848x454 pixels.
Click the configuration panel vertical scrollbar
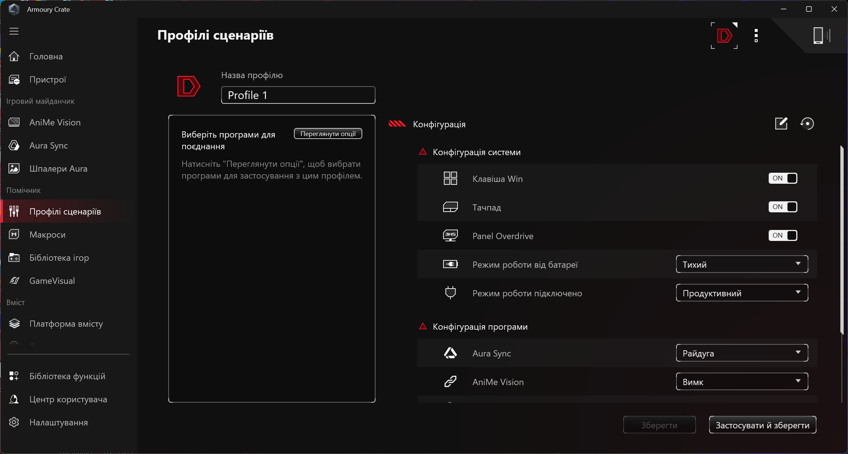click(841, 240)
